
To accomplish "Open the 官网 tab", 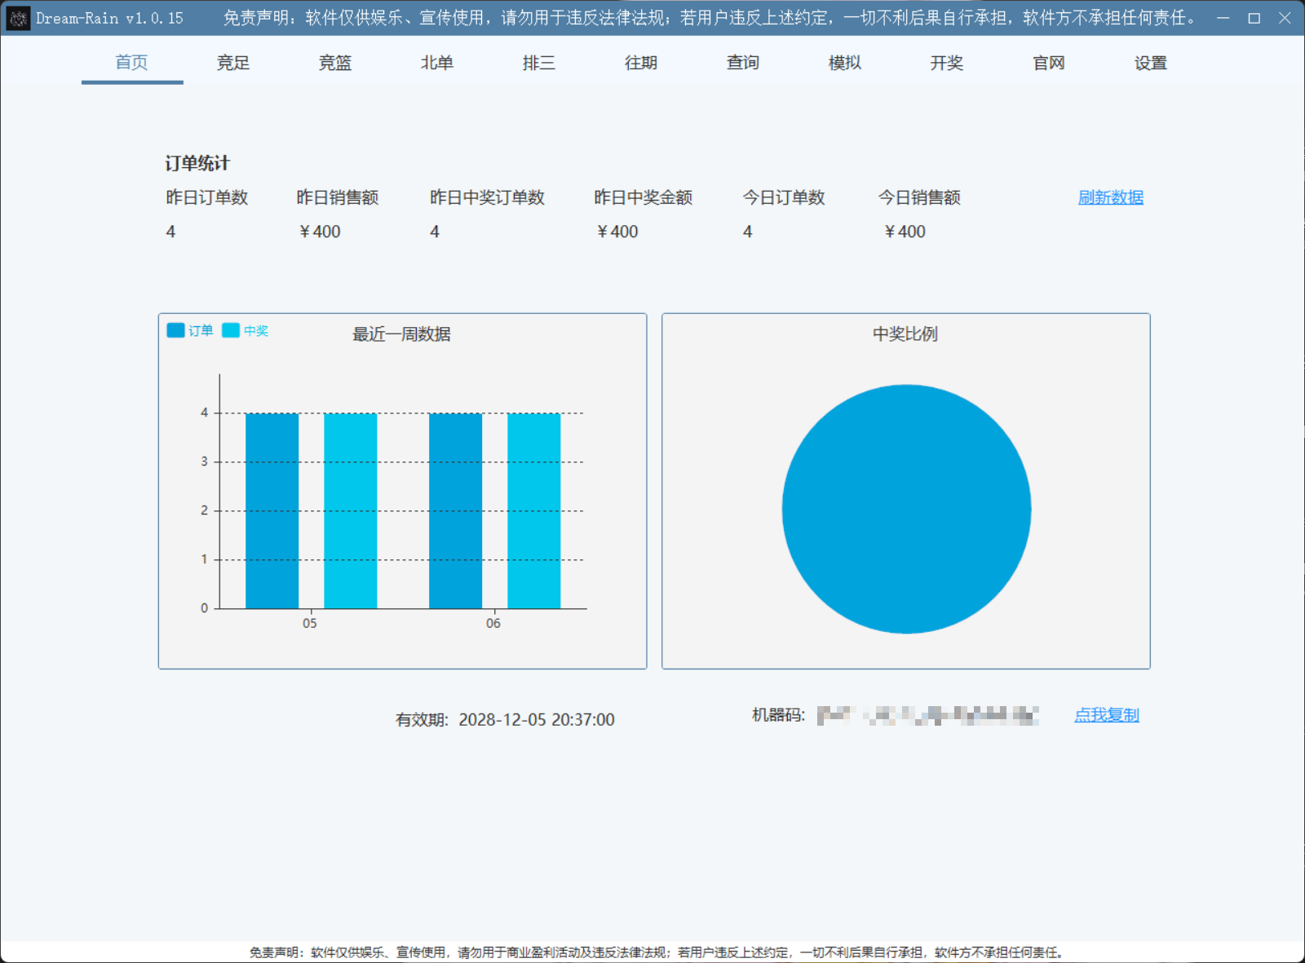I will point(1049,63).
